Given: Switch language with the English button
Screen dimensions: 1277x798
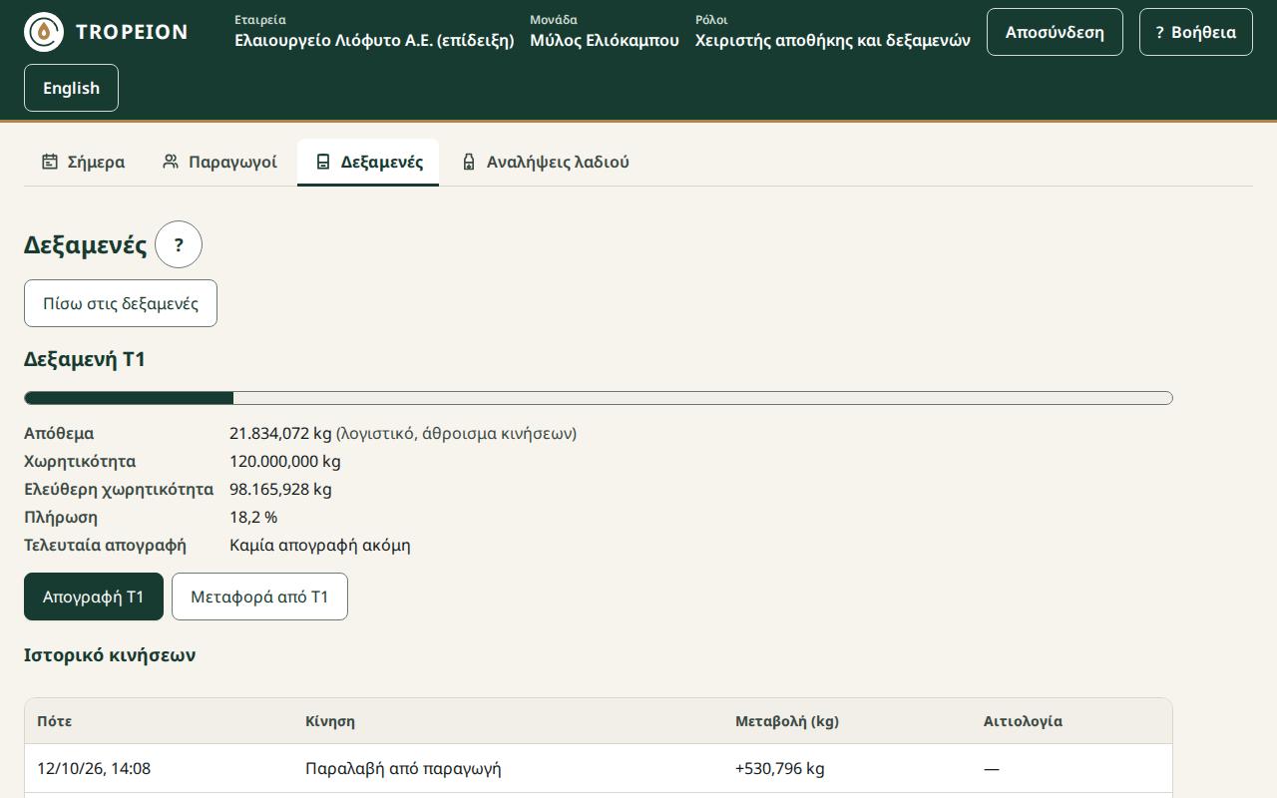Looking at the screenshot, I should 71,88.
